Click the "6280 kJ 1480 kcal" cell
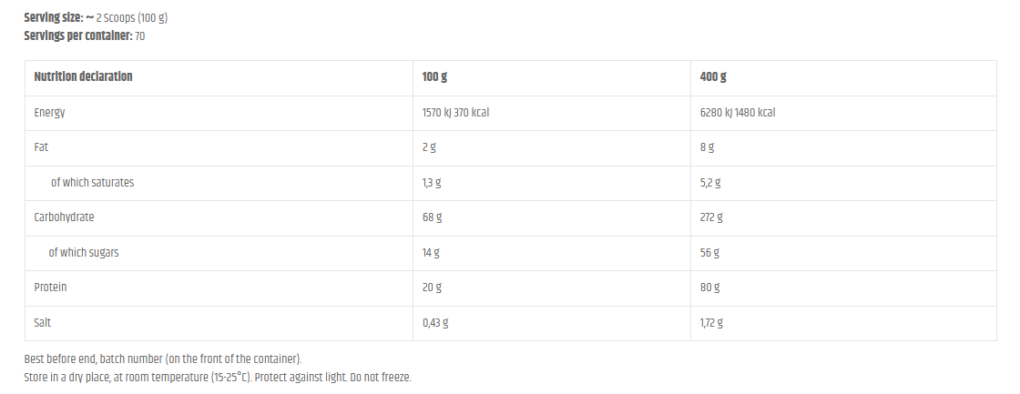The height and width of the screenshot is (394, 1020). tap(737, 113)
